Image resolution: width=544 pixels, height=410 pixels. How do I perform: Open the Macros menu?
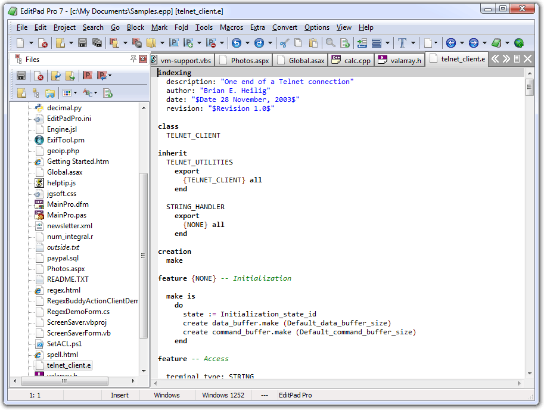[231, 27]
